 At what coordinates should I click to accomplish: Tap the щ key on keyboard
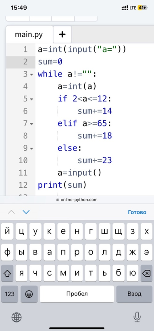119,232
